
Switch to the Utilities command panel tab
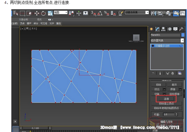point(181,29)
